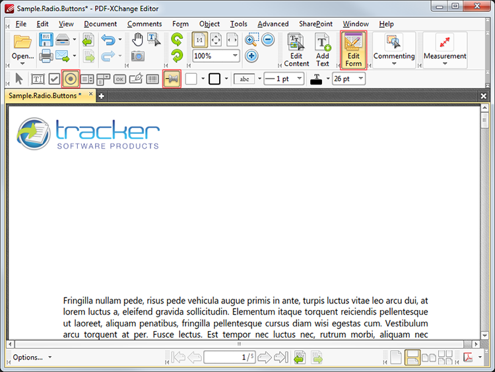Click the horizontal scrollbar right arrow
The height and width of the screenshot is (372, 495).
476,344
